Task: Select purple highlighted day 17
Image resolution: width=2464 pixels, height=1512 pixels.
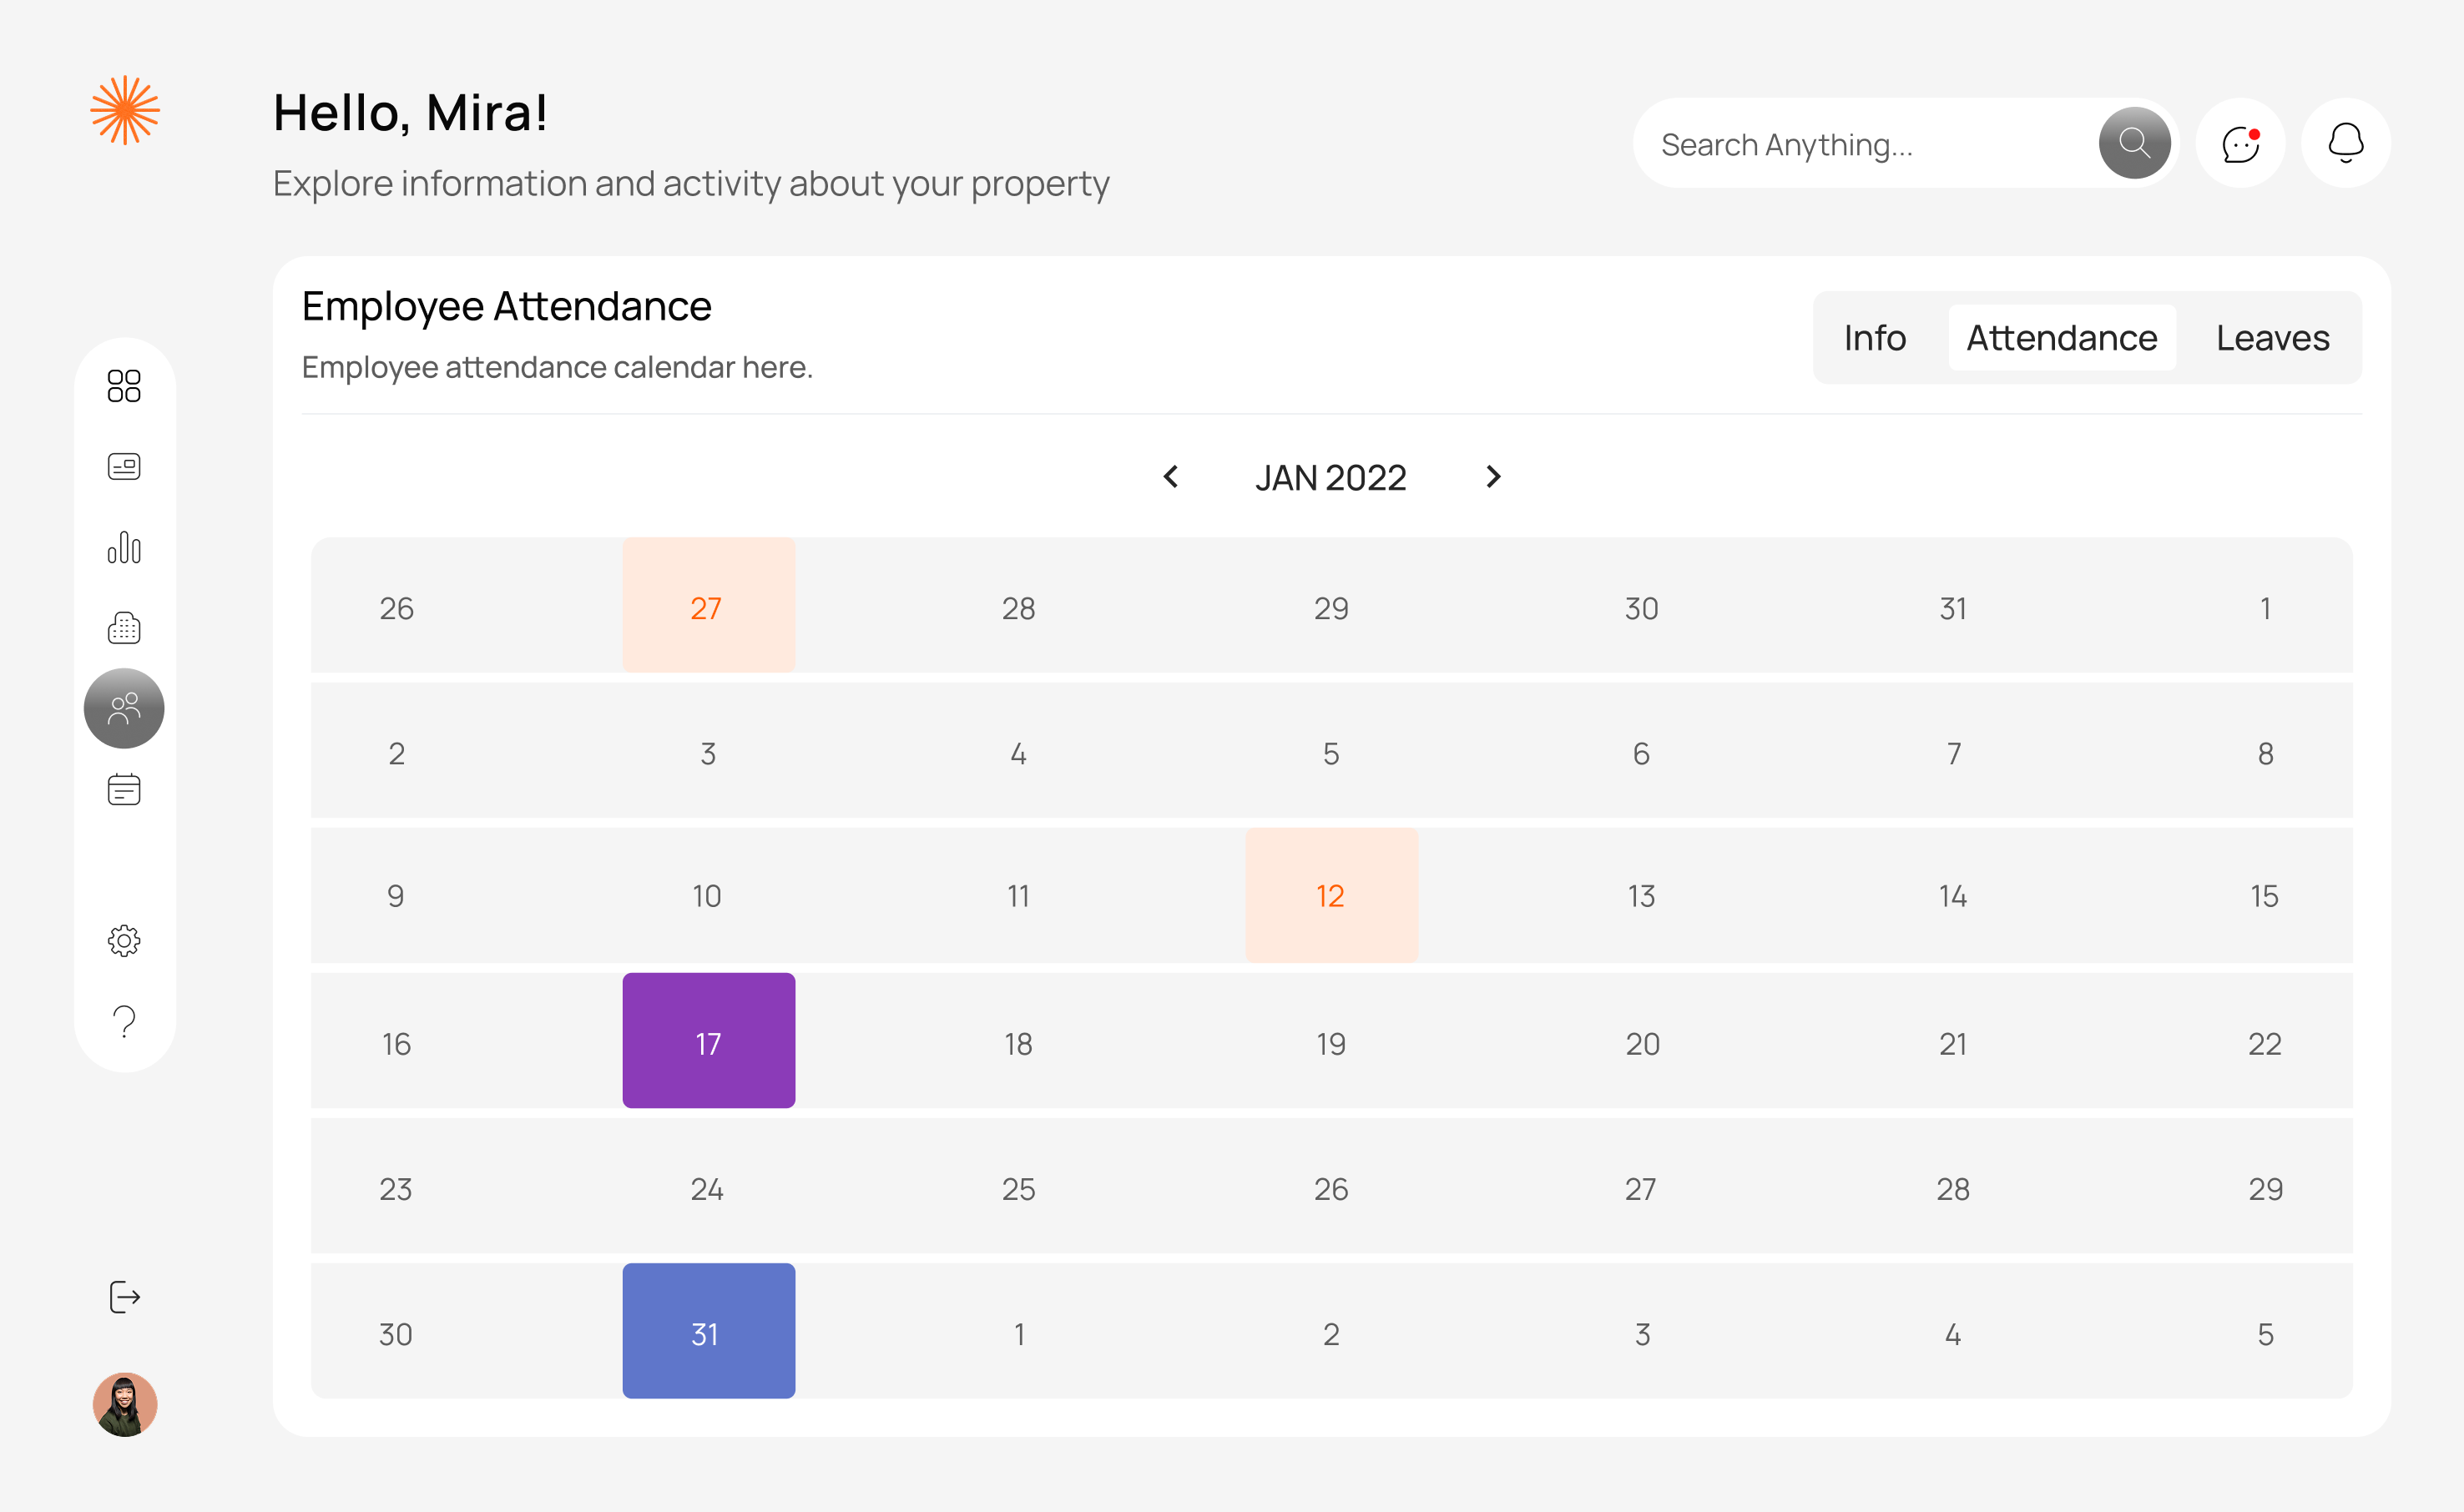Action: coord(708,1041)
